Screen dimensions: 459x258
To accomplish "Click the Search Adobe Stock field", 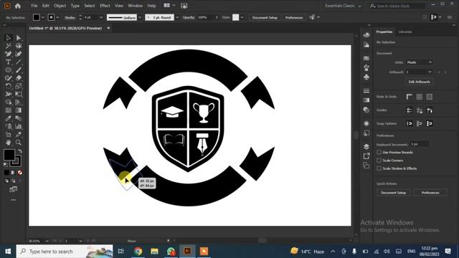I will click(x=397, y=6).
